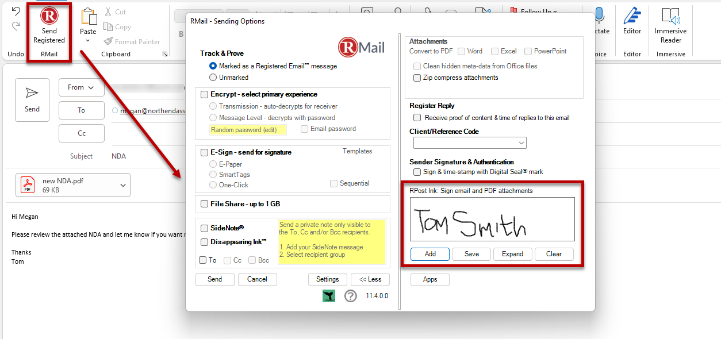Expand the new NDA.pdf attachment menu
721x339 pixels.
pos(123,185)
